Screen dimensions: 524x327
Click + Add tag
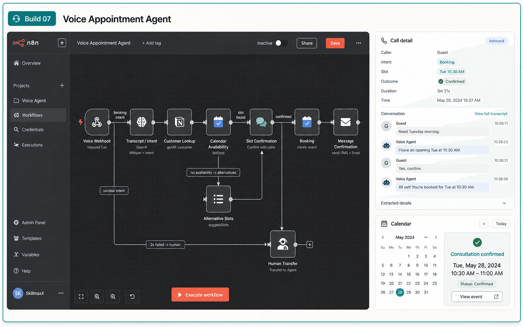[x=152, y=43]
